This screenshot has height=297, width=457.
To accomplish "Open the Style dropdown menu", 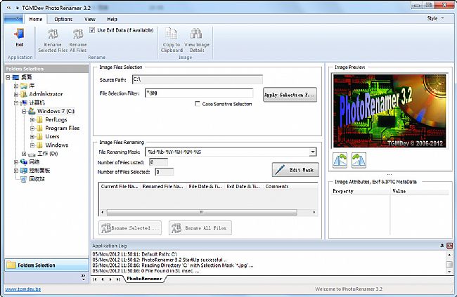I will 436,18.
